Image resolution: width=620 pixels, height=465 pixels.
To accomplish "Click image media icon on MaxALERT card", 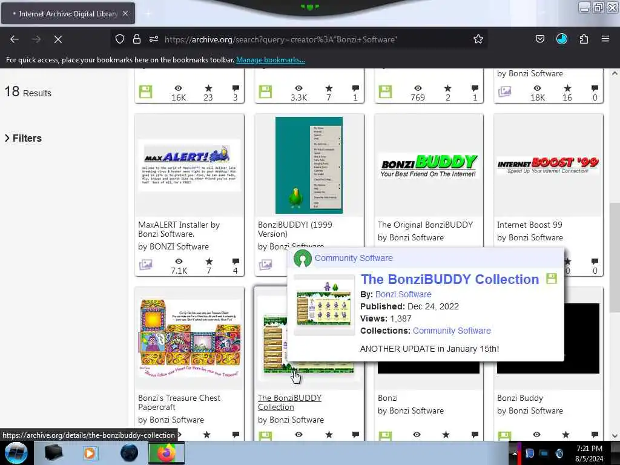I will point(145,265).
